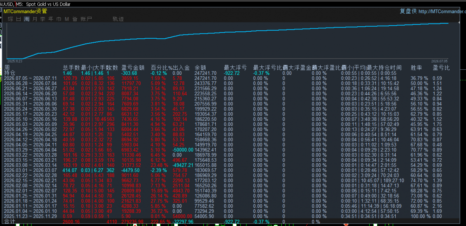This screenshot has width=466, height=226.
Task: Select the M tab
Action: (66, 19)
